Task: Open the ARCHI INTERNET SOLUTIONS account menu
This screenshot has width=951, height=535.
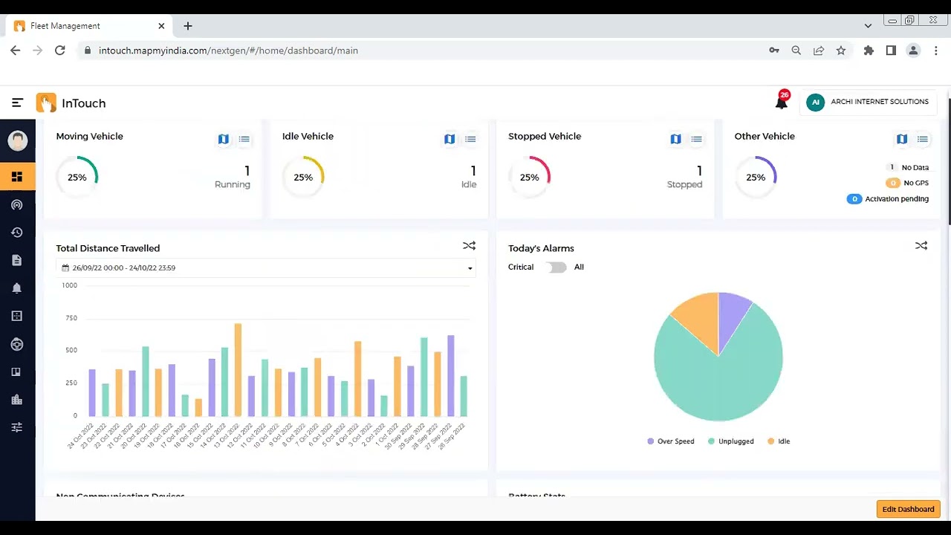Action: (x=868, y=103)
